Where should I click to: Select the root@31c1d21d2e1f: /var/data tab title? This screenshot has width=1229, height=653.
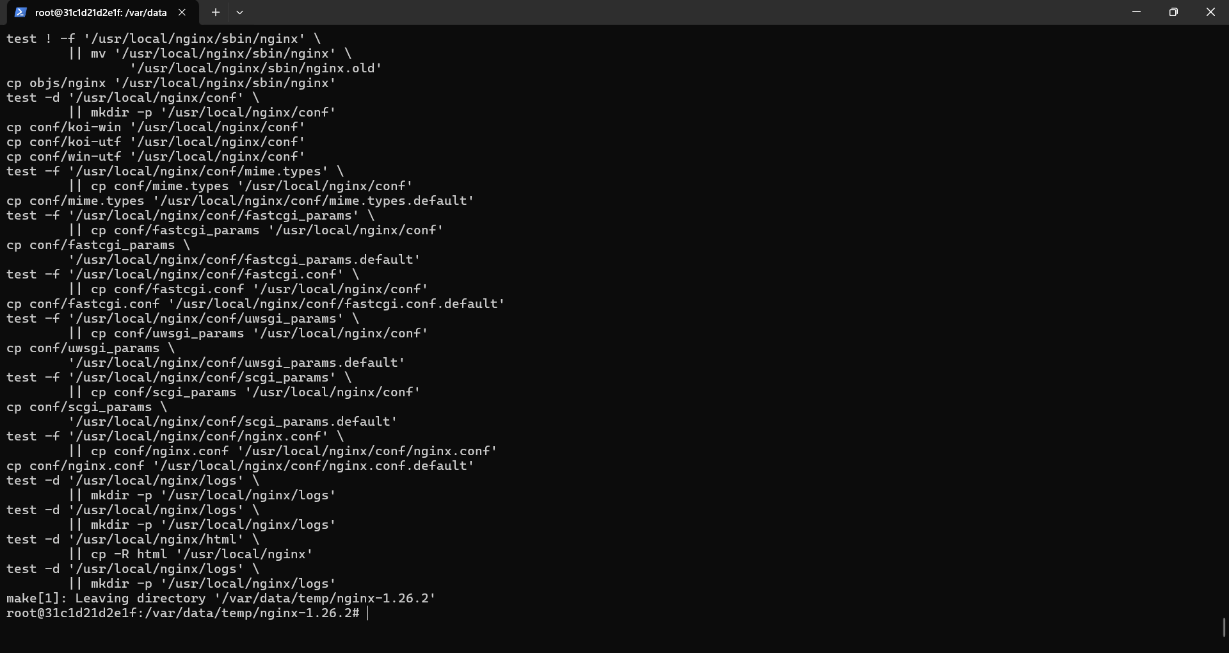point(100,12)
